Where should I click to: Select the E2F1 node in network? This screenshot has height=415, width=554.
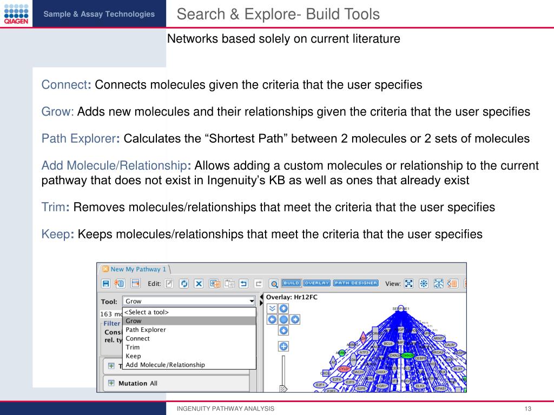(320, 385)
